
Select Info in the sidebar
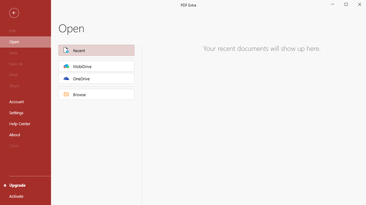coord(25,31)
